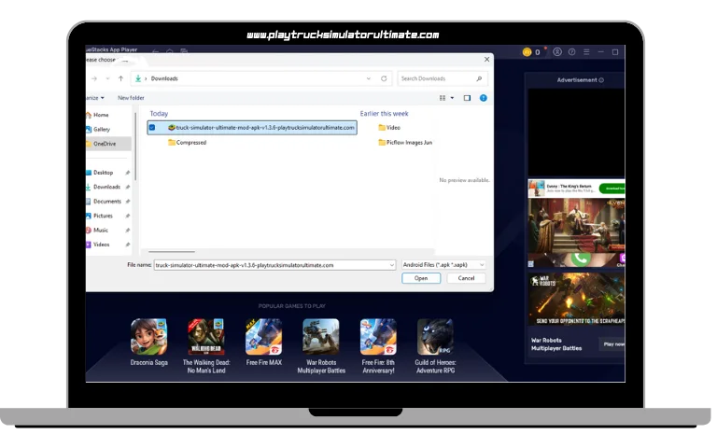Click into the File name text field
Screen dimensions: 717x448
pos(272,265)
